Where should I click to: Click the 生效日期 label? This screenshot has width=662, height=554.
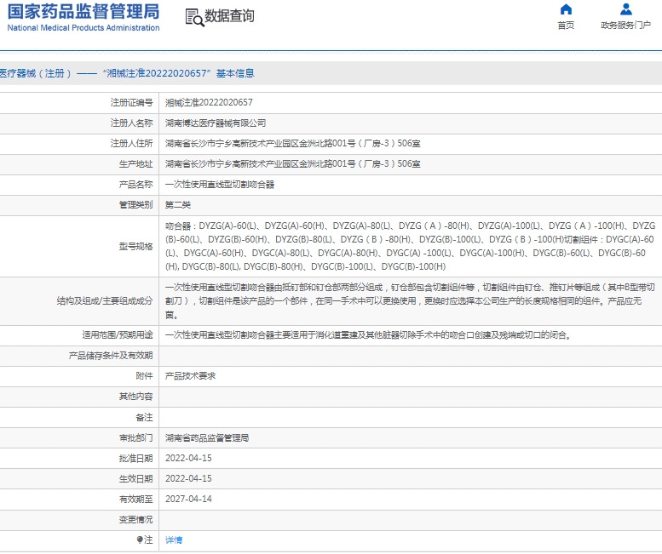point(135,478)
